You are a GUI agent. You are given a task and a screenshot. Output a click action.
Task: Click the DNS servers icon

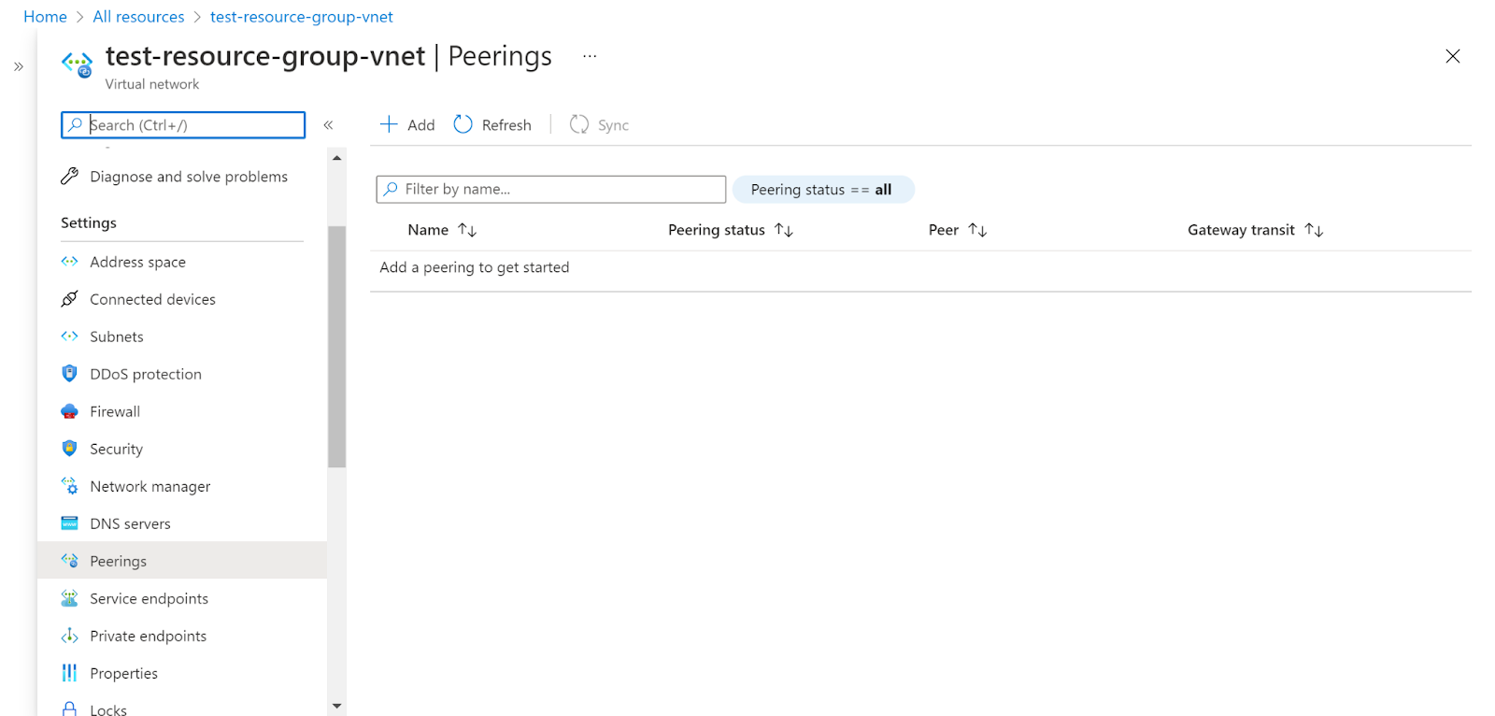tap(69, 523)
